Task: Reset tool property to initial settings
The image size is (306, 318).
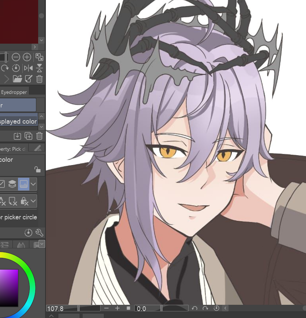Action: [x=28, y=233]
